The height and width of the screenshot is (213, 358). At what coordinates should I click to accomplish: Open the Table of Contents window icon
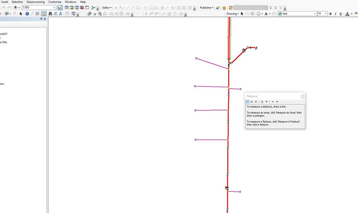pyautogui.click(x=66, y=8)
